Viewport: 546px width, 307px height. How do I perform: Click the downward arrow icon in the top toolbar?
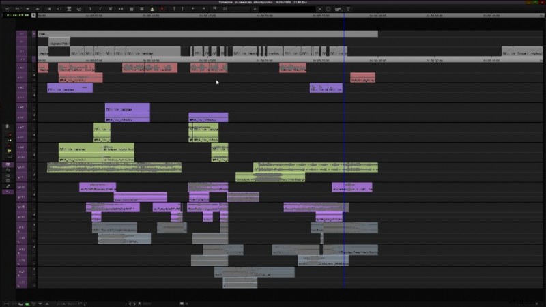pyautogui.click(x=27, y=9)
